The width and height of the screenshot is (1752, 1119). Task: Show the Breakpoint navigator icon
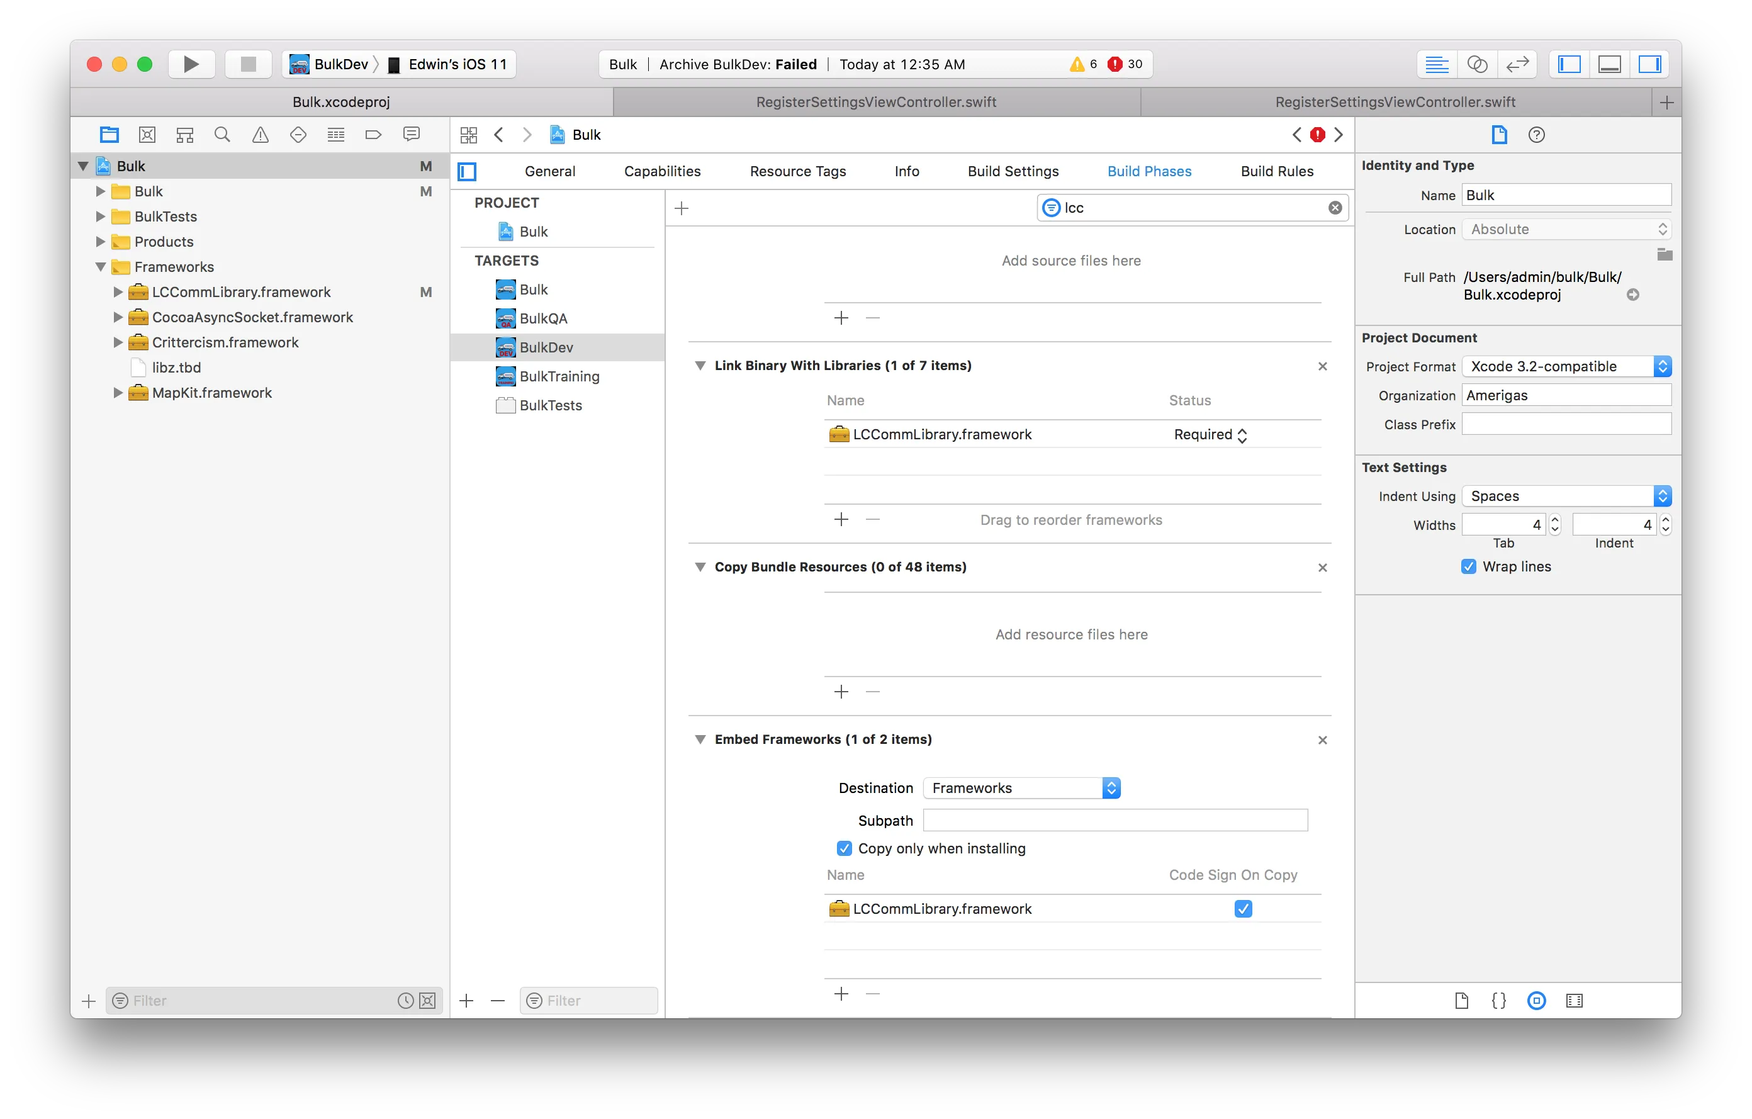pyautogui.click(x=373, y=135)
